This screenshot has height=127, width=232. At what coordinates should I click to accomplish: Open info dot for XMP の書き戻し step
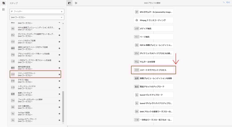(x=59, y=107)
